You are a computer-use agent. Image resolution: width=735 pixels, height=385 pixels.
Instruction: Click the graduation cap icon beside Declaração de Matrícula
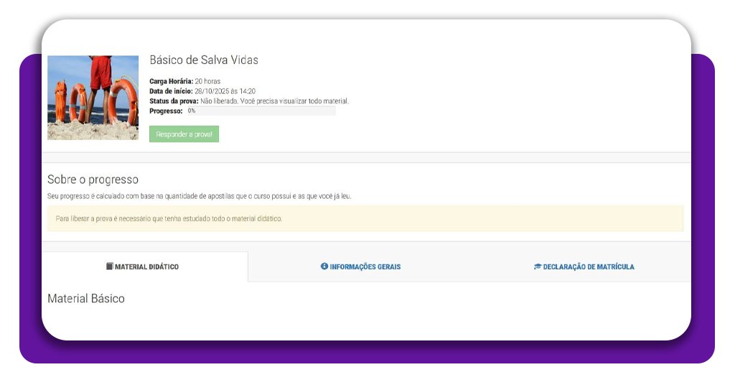(537, 266)
